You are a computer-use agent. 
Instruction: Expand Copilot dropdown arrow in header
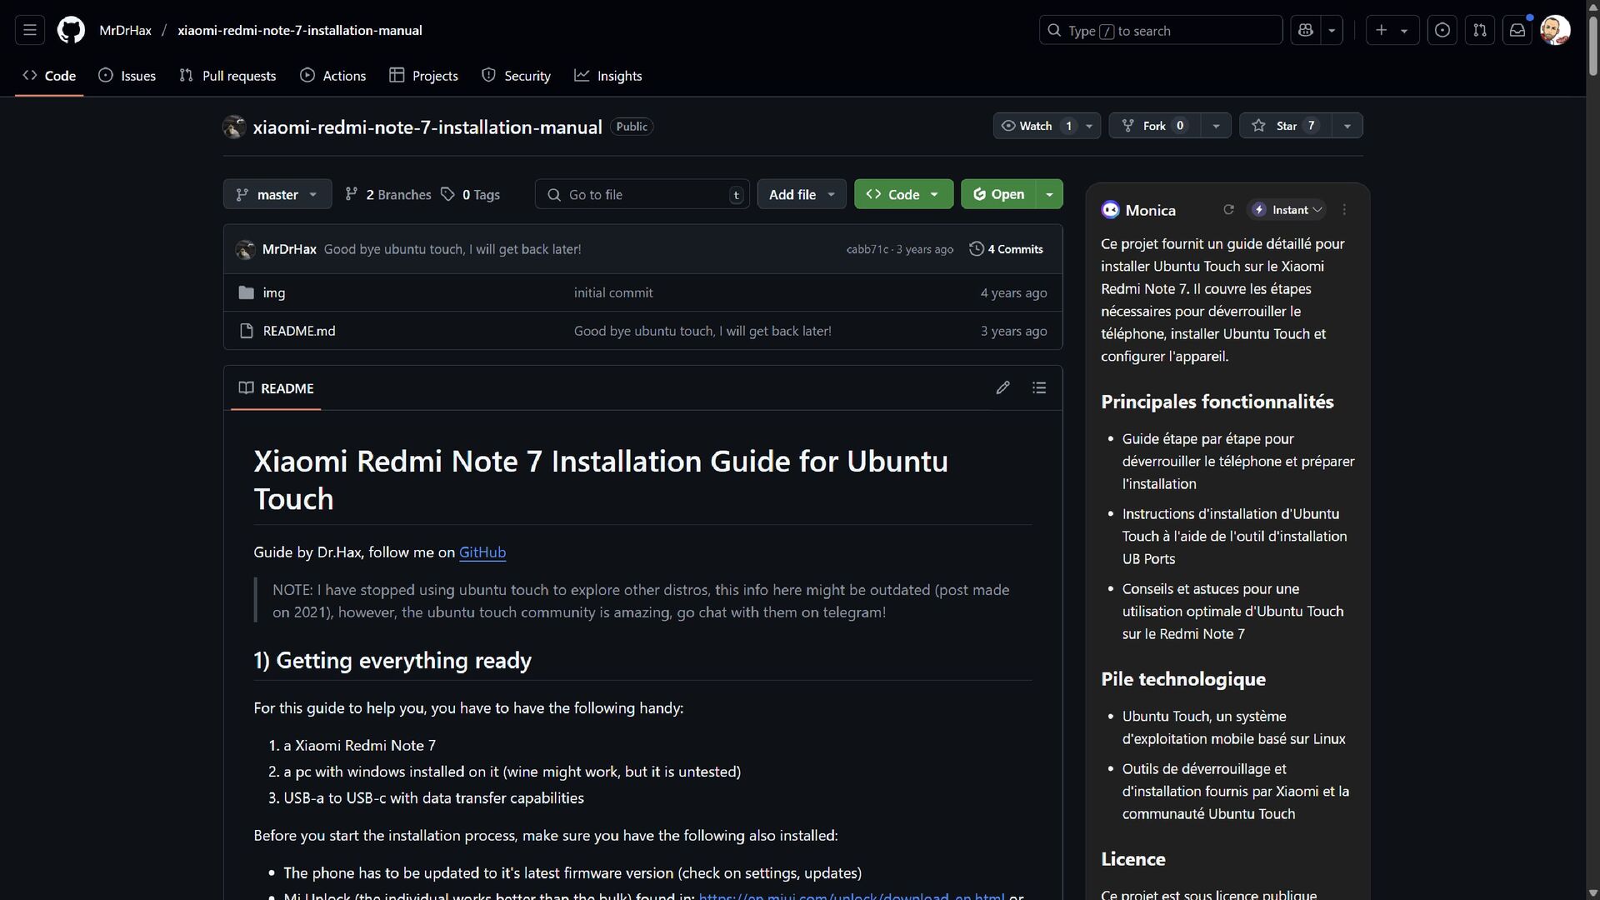[1332, 31]
